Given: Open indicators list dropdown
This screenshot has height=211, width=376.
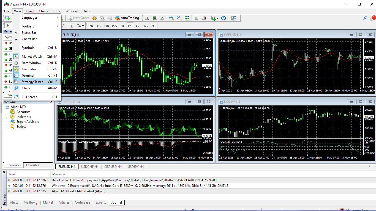Looking at the screenshot, I should (215, 18).
